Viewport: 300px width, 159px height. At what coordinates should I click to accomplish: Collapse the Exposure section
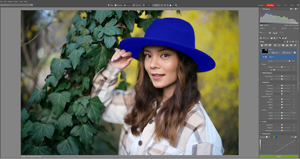[261, 82]
